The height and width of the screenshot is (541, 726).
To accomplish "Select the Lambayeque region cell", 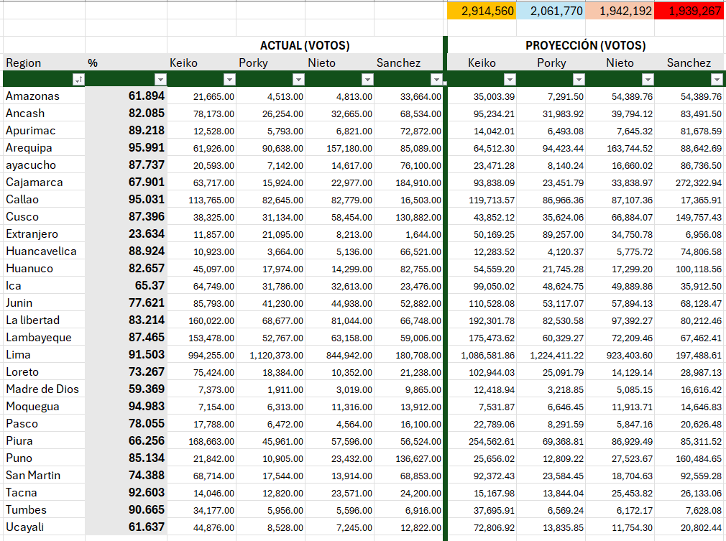I will coord(44,338).
